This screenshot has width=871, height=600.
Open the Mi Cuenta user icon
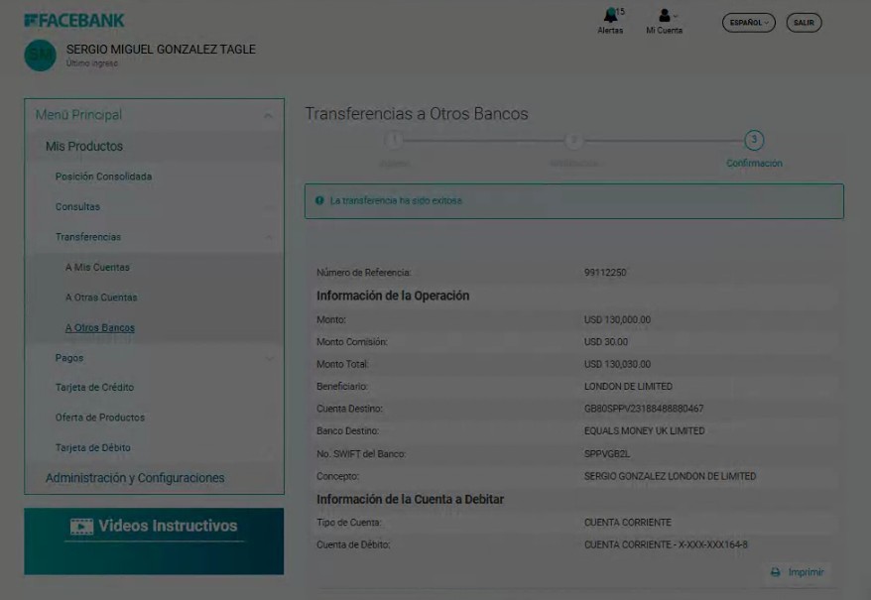point(664,16)
